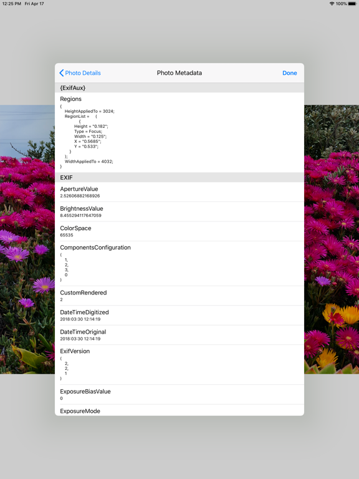This screenshot has width=359, height=479.
Task: Select the DateTimeDigitized row
Action: [179, 315]
